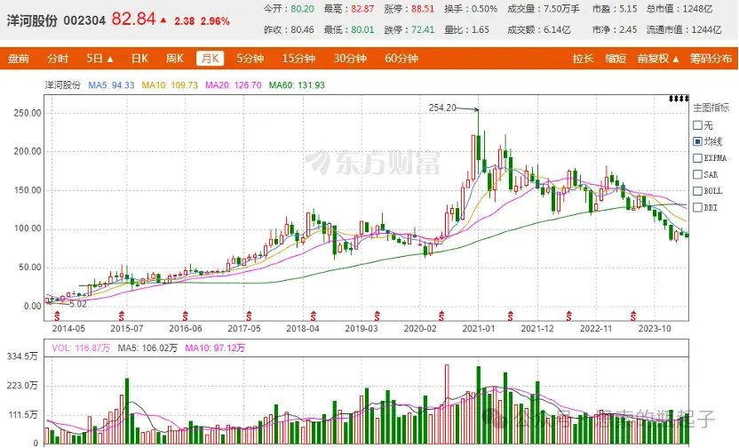The width and height of the screenshot is (739, 448).
Task: Tick the SAR indicator checkbox
Action: pyautogui.click(x=697, y=174)
